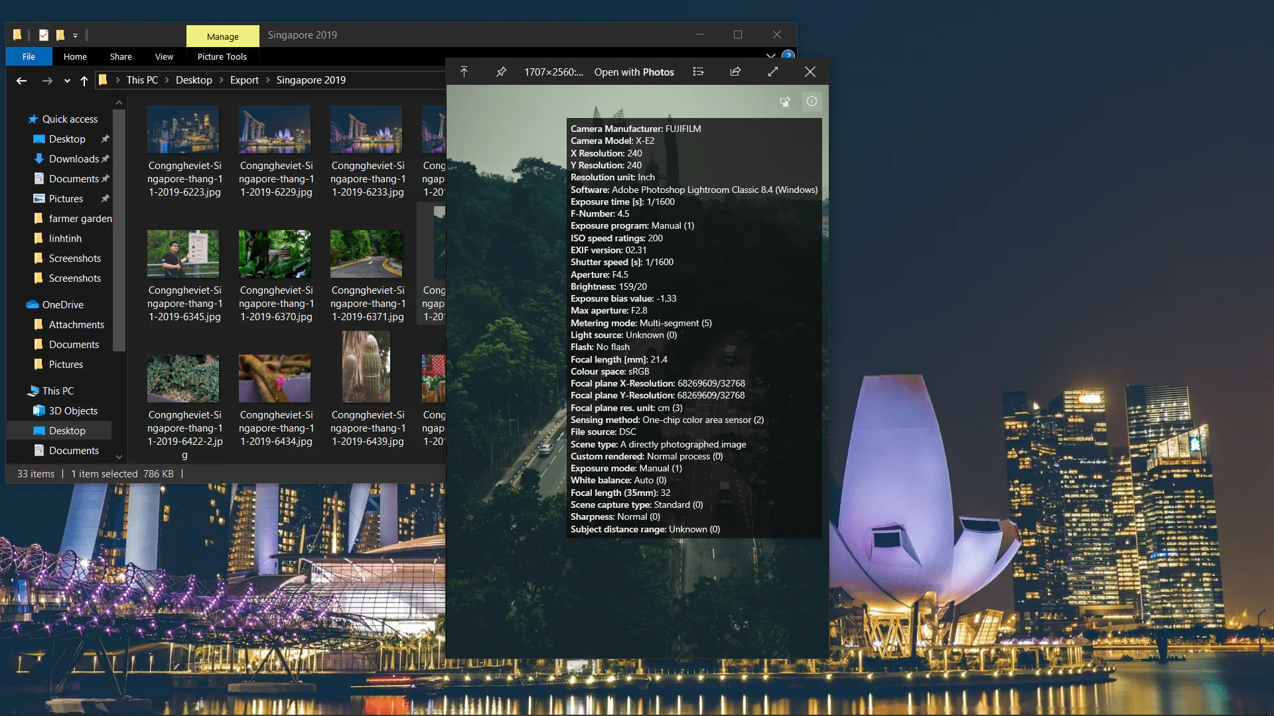
Task: Click the properties checkmark icon in title bar
Action: [43, 34]
